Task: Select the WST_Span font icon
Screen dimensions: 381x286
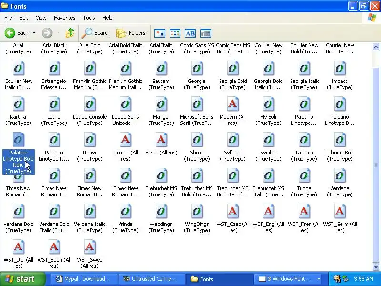Action: (54, 247)
